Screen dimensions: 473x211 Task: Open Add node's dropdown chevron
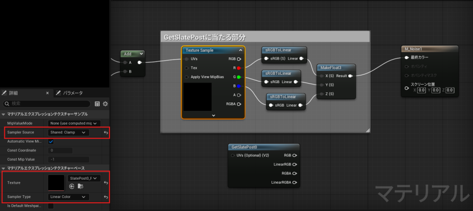pos(141,54)
